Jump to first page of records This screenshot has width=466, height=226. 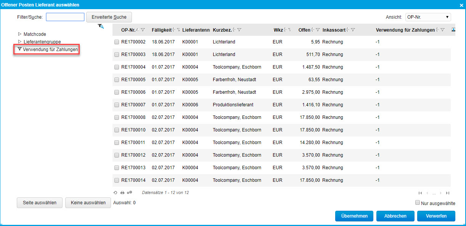(x=420, y=193)
